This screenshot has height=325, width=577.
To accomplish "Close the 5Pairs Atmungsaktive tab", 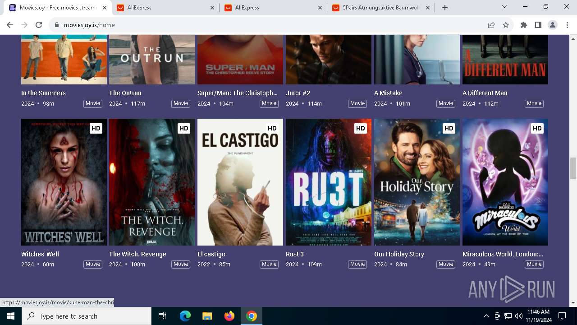I will (428, 8).
